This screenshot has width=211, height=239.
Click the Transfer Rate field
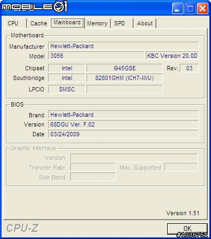click(x=93, y=167)
